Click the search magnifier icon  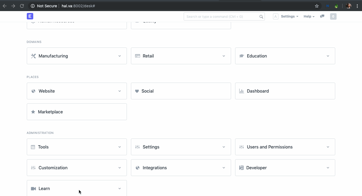tap(261, 16)
